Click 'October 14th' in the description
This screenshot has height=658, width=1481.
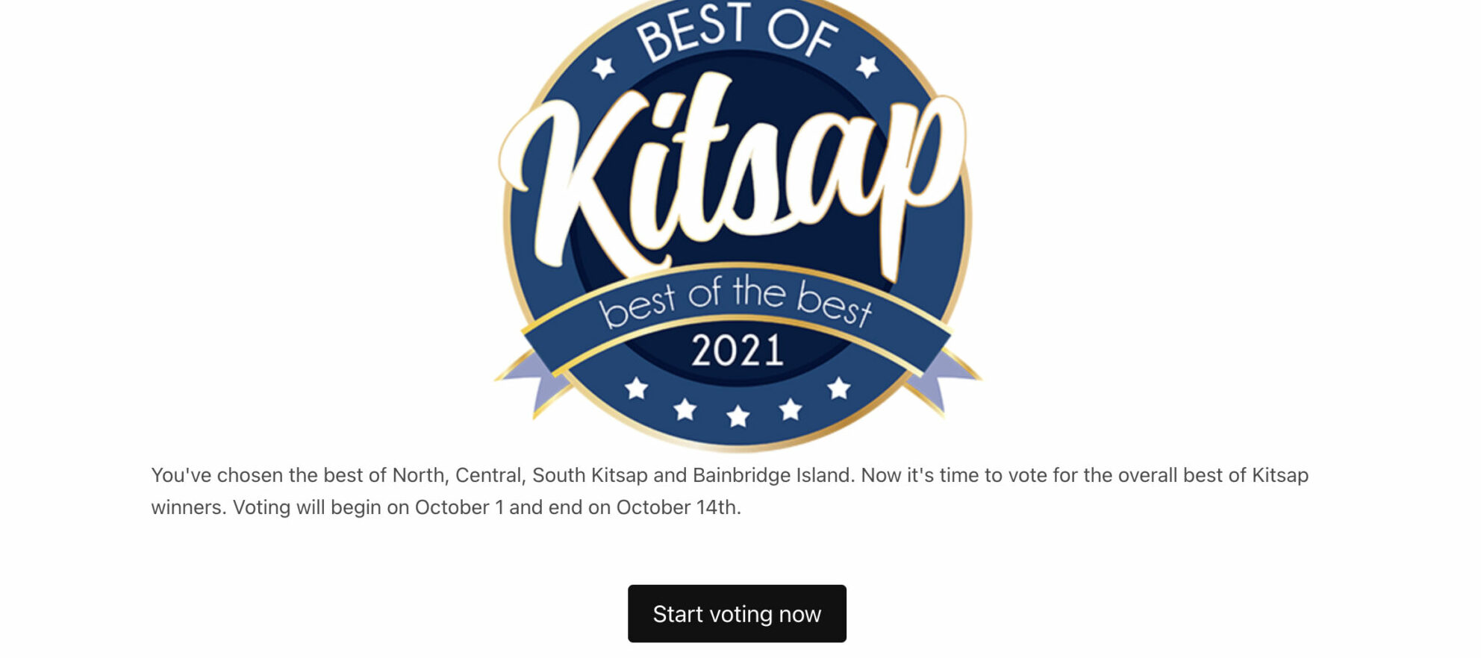[x=679, y=507]
